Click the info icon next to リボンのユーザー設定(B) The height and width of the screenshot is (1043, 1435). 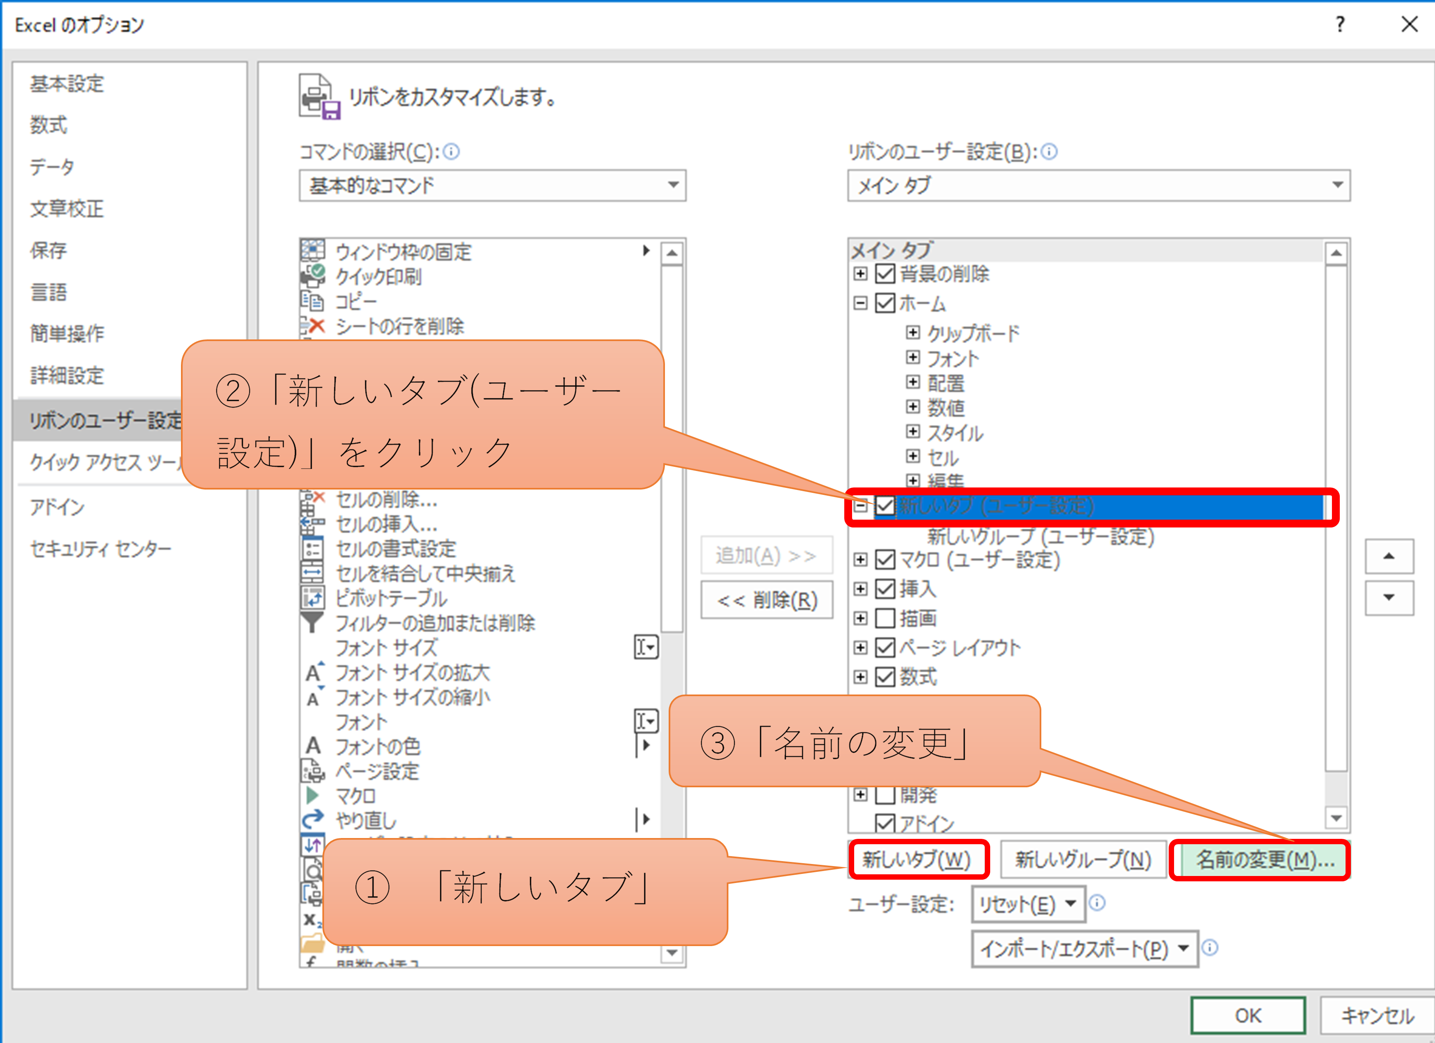[1049, 152]
